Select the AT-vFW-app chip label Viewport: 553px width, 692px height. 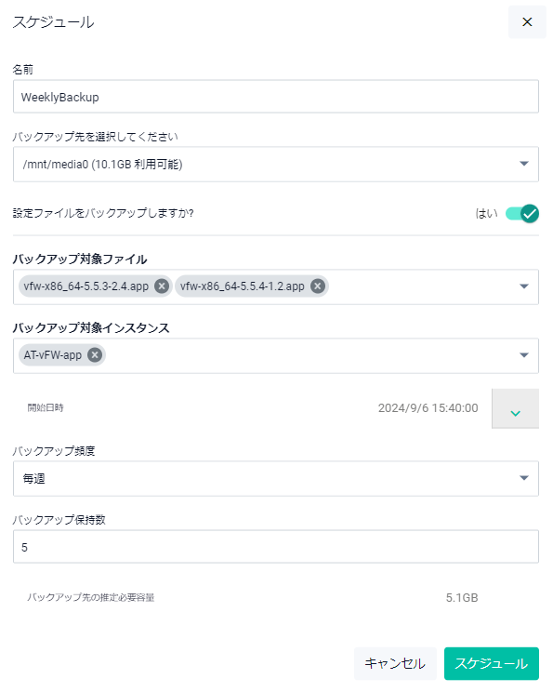(52, 354)
